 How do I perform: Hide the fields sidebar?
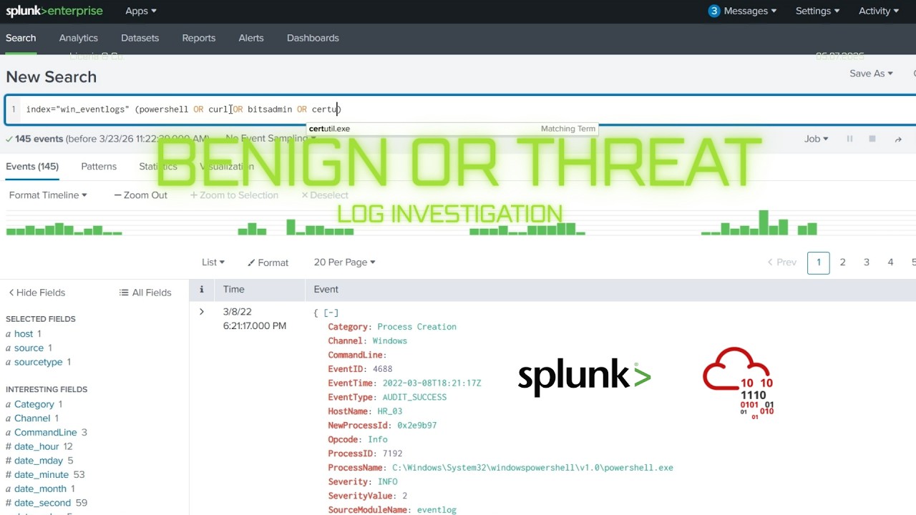point(36,292)
